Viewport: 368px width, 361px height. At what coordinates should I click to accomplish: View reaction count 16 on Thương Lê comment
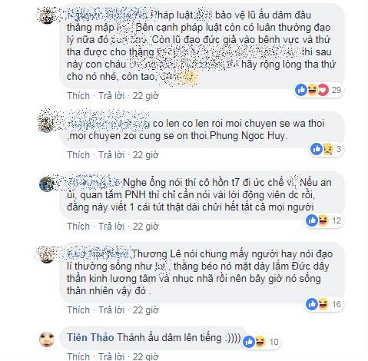tap(337, 304)
